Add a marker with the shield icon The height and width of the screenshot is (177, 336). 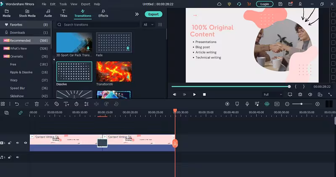237,104
